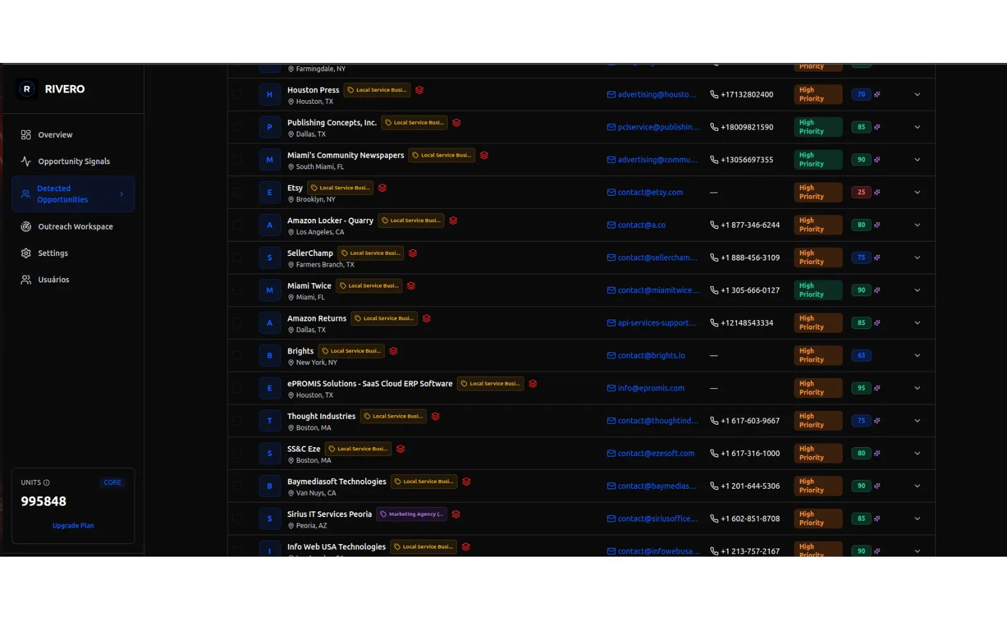Image resolution: width=1007 pixels, height=629 pixels.
Task: Go to Opportunity Signals in sidebar
Action: coord(73,162)
